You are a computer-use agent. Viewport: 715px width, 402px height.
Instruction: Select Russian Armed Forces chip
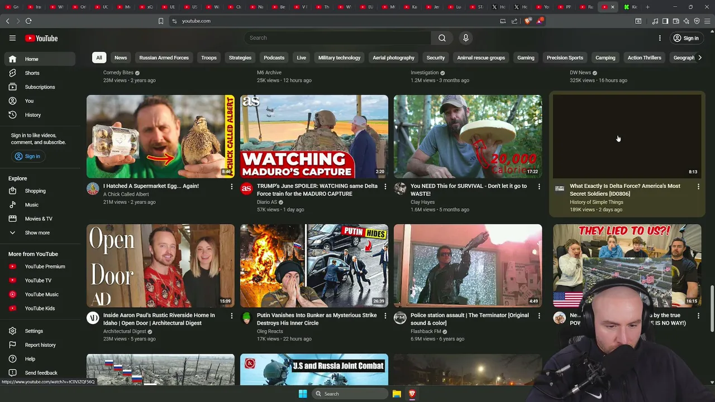pyautogui.click(x=164, y=58)
